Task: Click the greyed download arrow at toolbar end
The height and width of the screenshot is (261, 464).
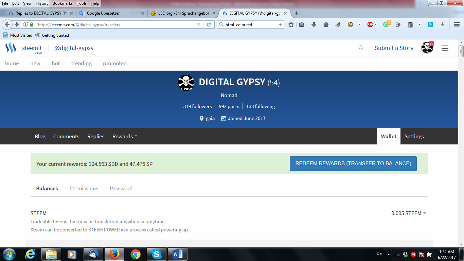Action: 443,24
